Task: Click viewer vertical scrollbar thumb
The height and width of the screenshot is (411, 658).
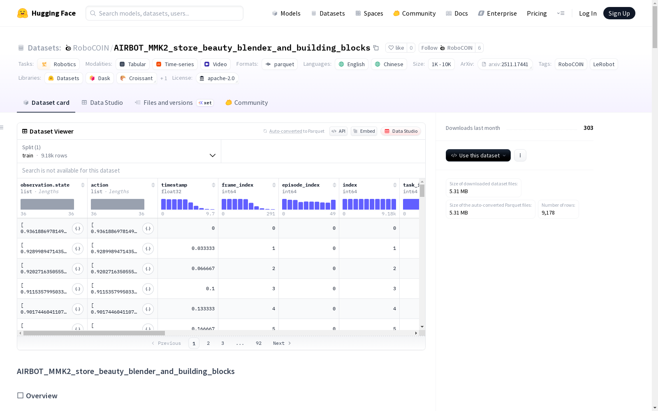Action: [422, 191]
